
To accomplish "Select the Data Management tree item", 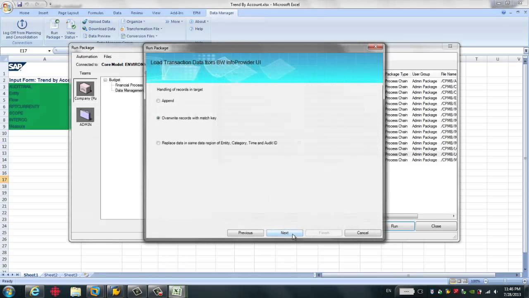I will coord(129,91).
